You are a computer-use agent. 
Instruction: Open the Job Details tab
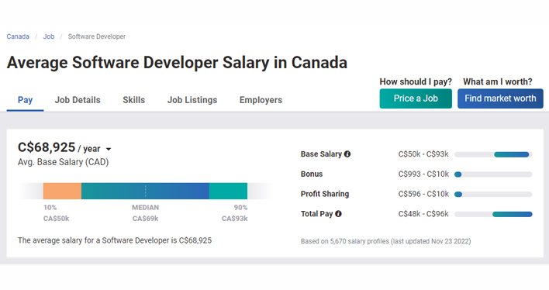[x=78, y=100]
